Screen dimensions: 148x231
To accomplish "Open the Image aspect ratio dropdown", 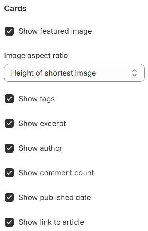I will point(74,73).
